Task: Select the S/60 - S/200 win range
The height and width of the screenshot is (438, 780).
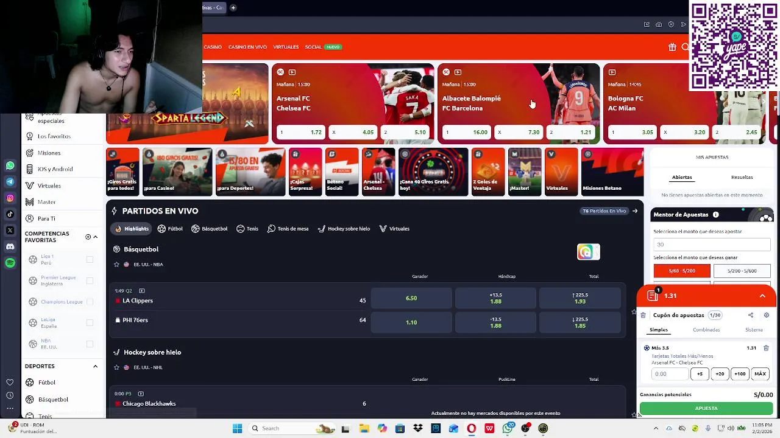Action: pos(682,271)
